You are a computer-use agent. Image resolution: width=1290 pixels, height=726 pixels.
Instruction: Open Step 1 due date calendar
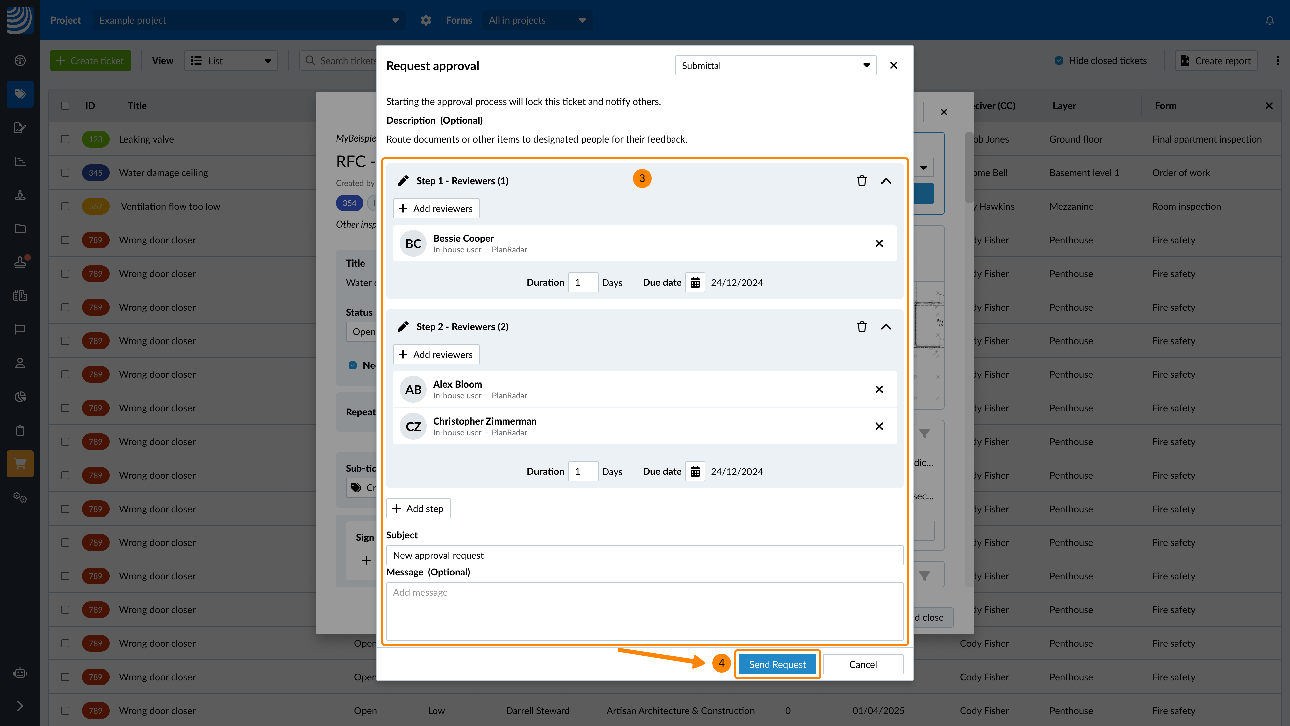[x=695, y=283]
